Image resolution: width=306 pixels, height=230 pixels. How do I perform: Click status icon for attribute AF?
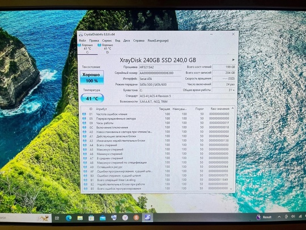pyautogui.click(x=85, y=172)
